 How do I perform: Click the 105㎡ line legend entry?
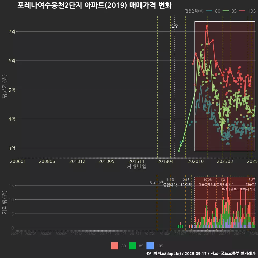click(247, 11)
